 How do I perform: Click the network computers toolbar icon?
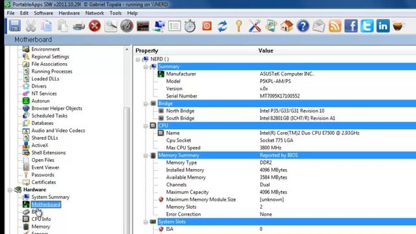pyautogui.click(x=159, y=26)
